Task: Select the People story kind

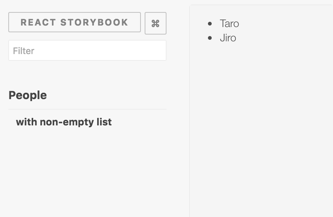Action: 27,95
